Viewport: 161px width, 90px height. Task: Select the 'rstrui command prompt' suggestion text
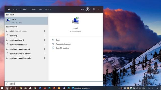(20, 49)
